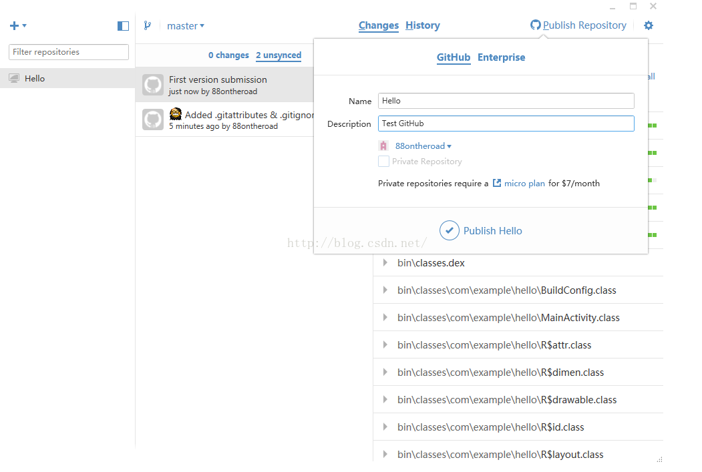The height and width of the screenshot is (472, 702).
Task: Click emoji icon on Added .gitattributes commit
Action: (x=176, y=114)
